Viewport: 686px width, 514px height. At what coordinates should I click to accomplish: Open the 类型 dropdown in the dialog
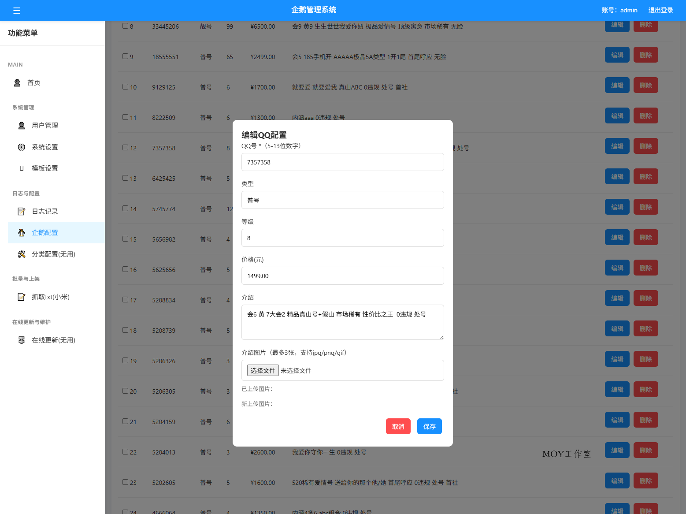click(x=342, y=200)
